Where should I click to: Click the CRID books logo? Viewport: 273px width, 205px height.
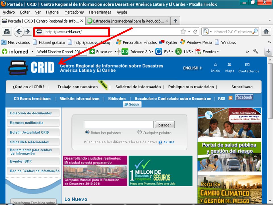pyautogui.click(x=18, y=68)
